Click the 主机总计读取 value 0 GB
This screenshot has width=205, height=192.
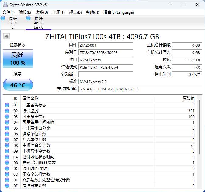pos(187,45)
